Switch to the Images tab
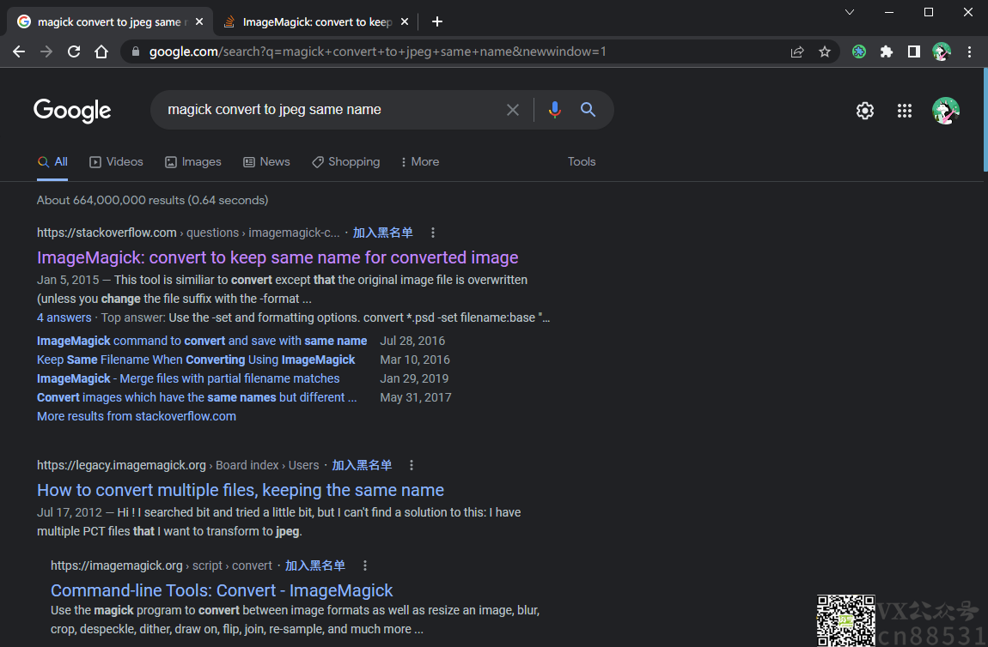988x647 pixels. coord(193,161)
